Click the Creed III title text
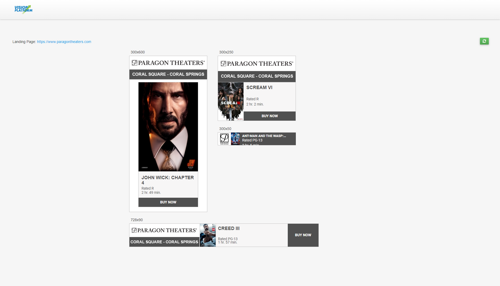500x286 pixels. [229, 228]
